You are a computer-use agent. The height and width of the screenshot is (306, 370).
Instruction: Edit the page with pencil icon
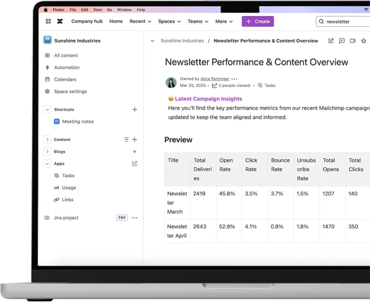coord(331,40)
